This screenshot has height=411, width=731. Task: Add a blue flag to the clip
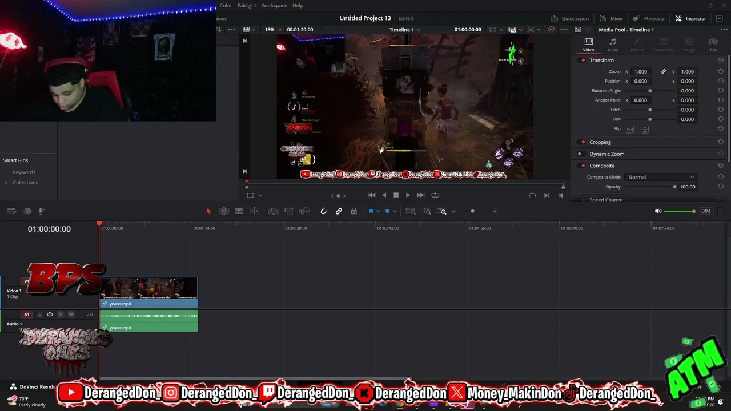[x=371, y=211]
